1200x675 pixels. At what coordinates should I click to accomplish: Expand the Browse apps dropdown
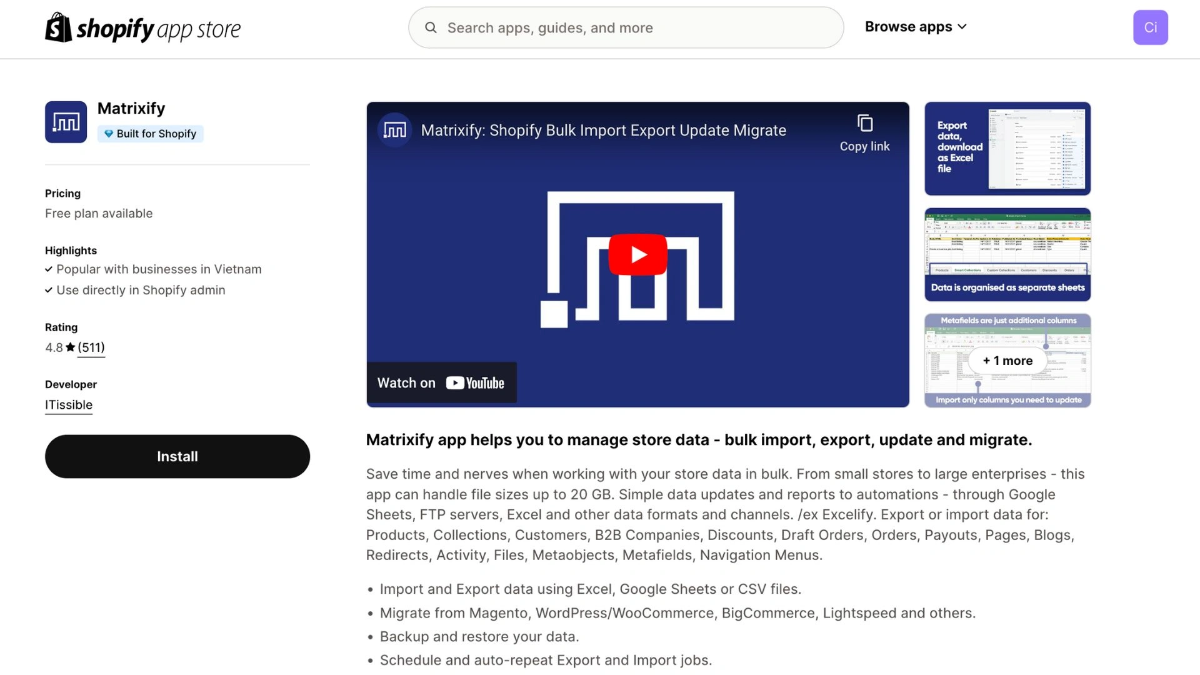916,27
